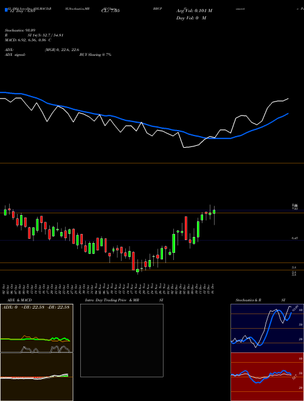Click the 'Intra Day Trading Price & MRSI' title
Image resolution: width=304 pixels, height=401 pixels.
[x=124, y=300]
